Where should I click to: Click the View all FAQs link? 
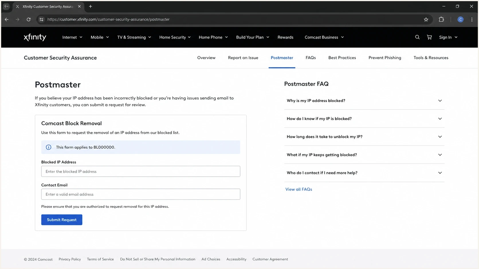(x=299, y=189)
